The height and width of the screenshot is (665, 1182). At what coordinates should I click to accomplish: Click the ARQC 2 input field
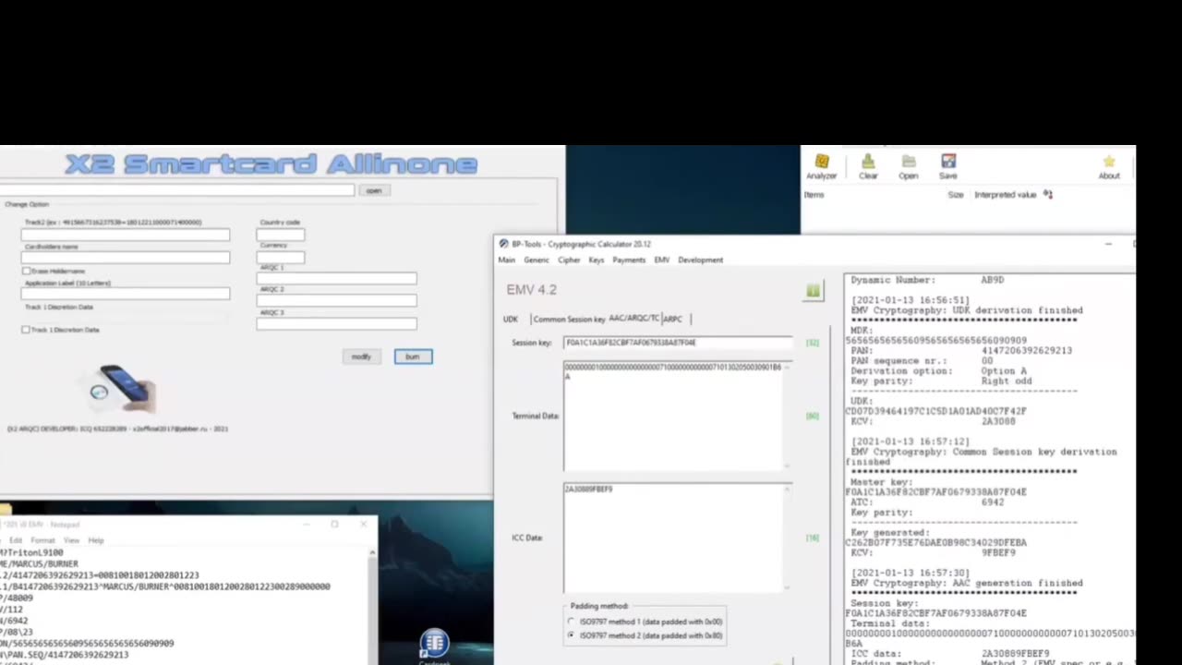336,301
